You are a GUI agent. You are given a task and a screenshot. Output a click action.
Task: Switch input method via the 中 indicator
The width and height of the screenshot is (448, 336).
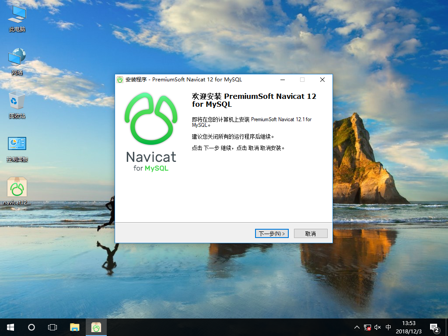click(388, 327)
